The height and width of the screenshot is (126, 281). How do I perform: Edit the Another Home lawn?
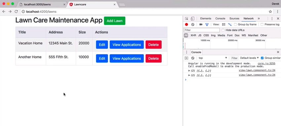pos(102,59)
